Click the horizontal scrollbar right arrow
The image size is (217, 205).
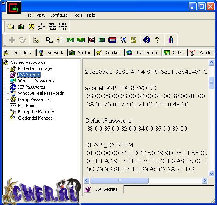pyautogui.click(x=205, y=180)
